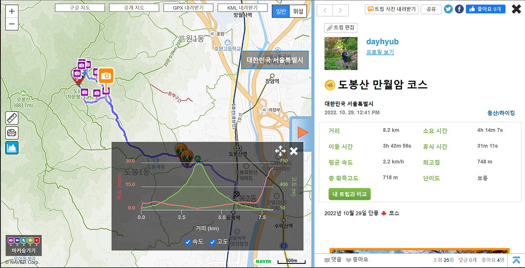Select the ruler measuring tool

click(x=12, y=118)
